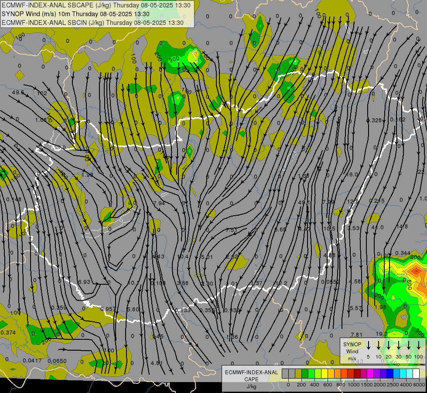Click the wind arrow above the 100 label
Viewport: 427px width, 393px height.
pyautogui.click(x=419, y=345)
